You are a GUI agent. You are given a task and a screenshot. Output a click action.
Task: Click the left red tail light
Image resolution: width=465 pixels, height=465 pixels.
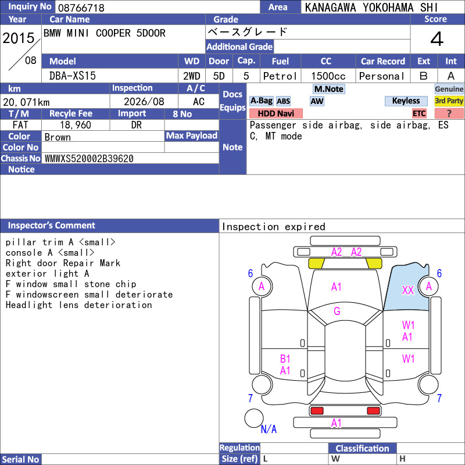coord(317,411)
